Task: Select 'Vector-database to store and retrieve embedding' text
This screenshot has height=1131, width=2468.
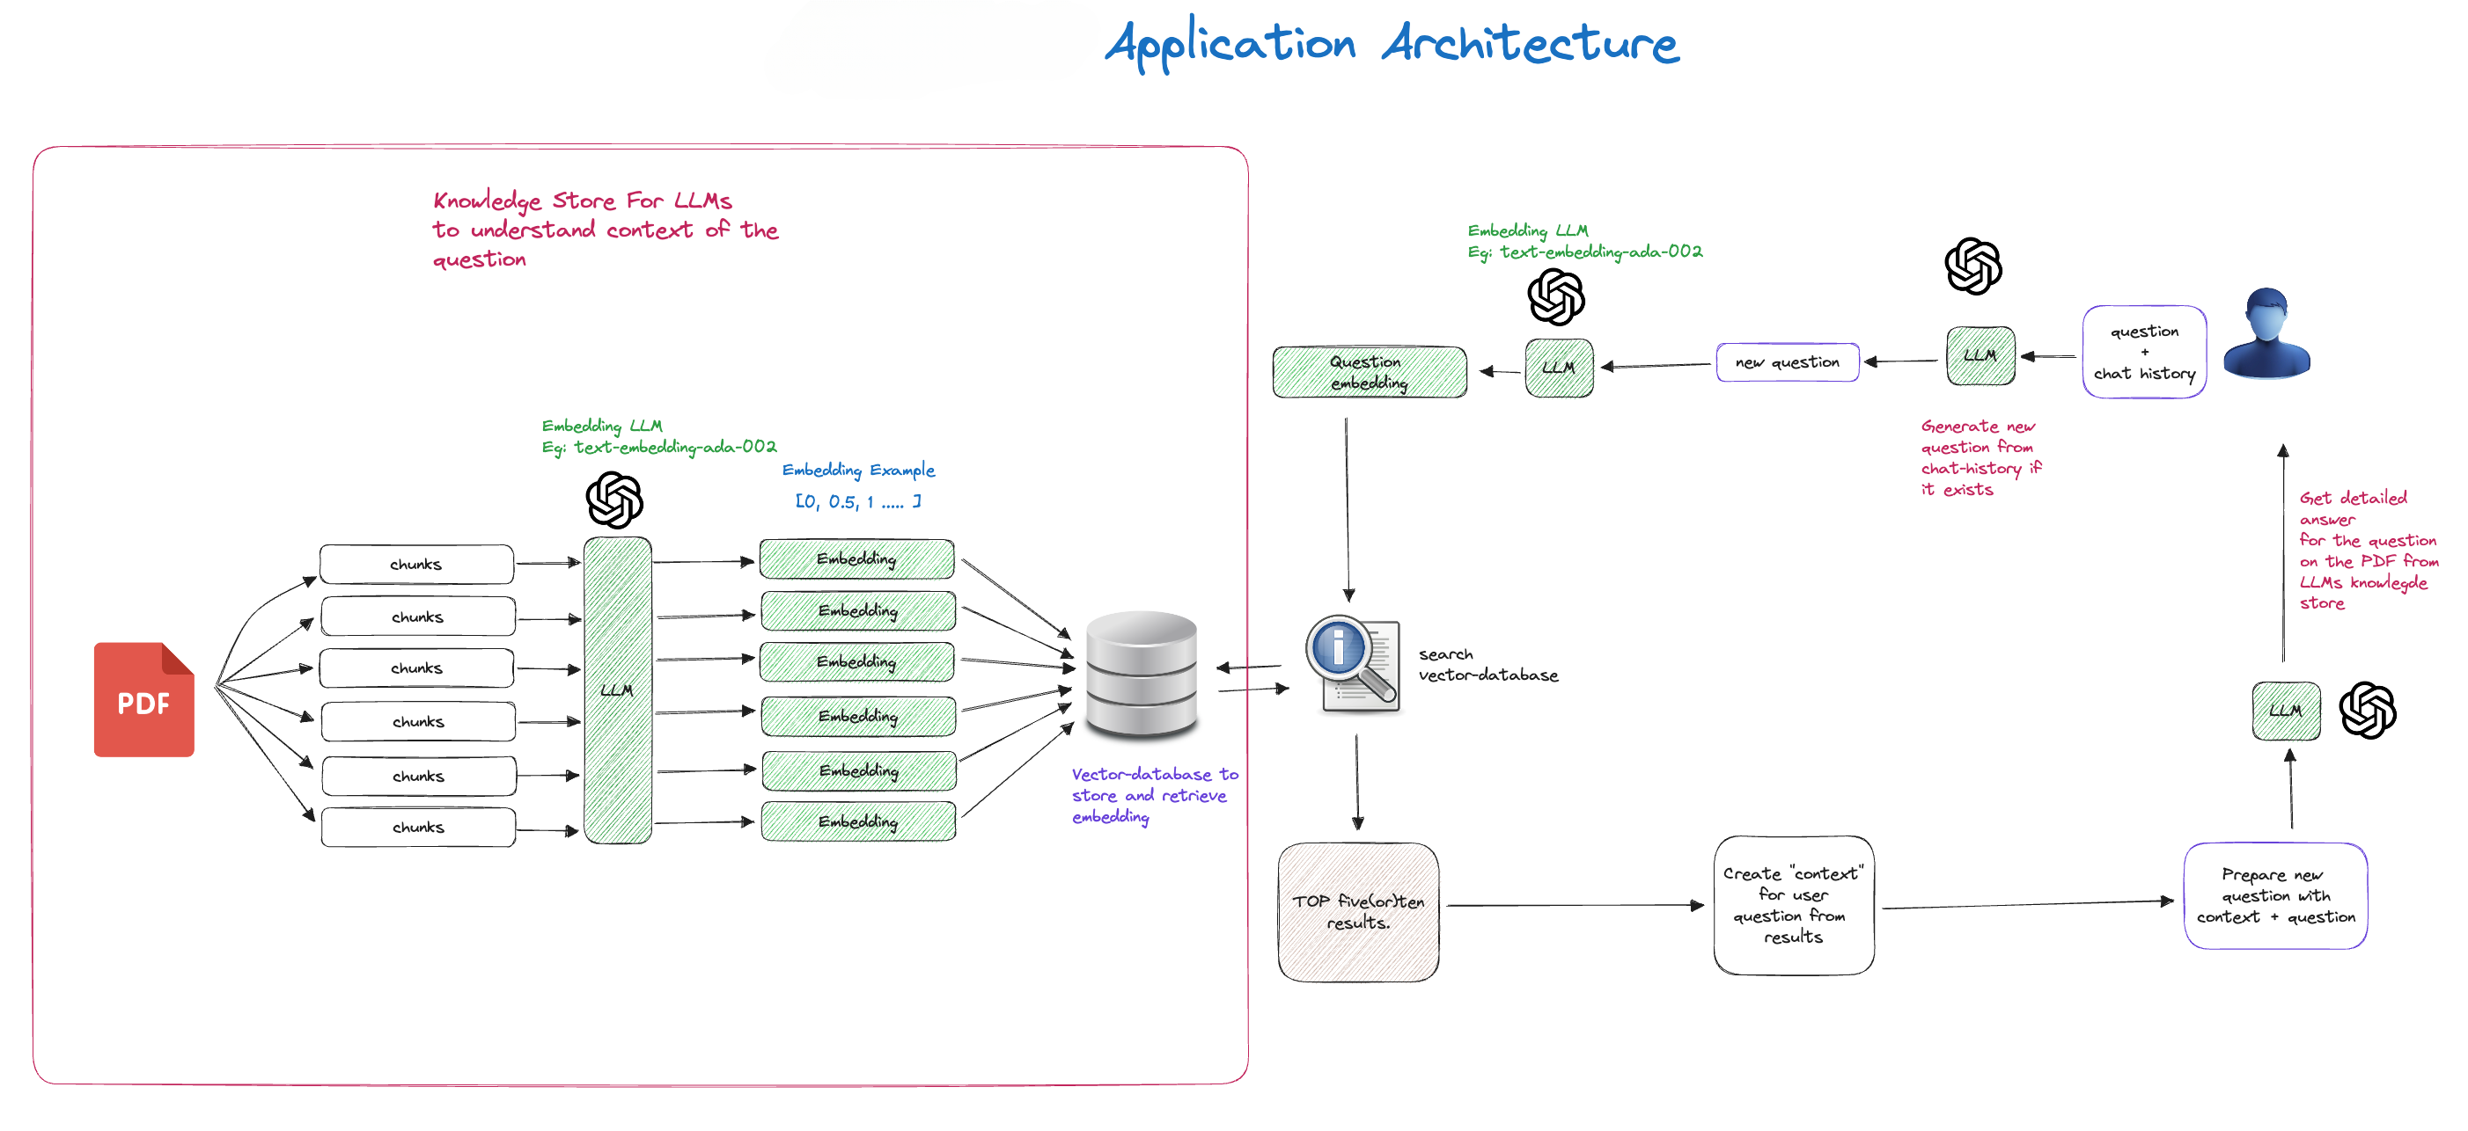Action: pos(1155,795)
